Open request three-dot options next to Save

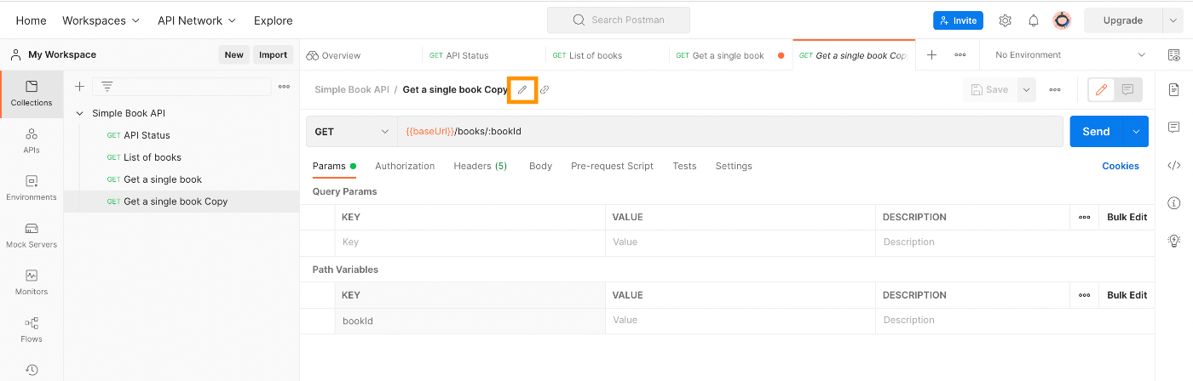1055,89
